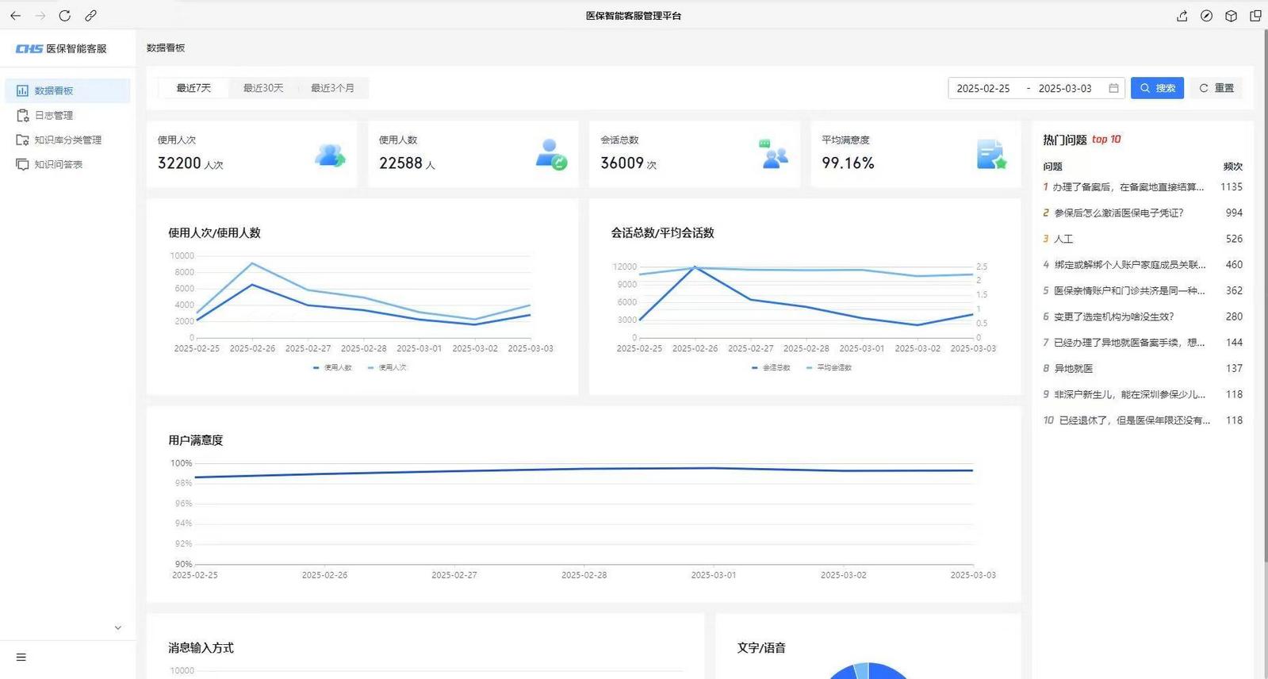The image size is (1268, 679).
Task: Click the 文字/语音 chart title
Action: pyautogui.click(x=761, y=648)
